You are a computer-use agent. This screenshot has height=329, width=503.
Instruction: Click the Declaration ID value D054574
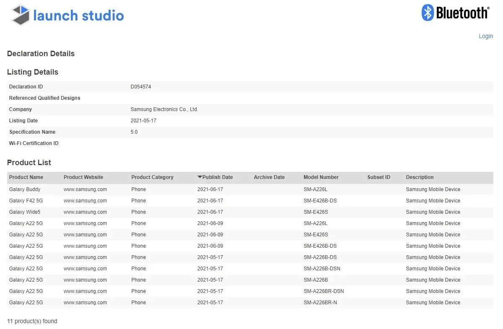click(x=141, y=87)
